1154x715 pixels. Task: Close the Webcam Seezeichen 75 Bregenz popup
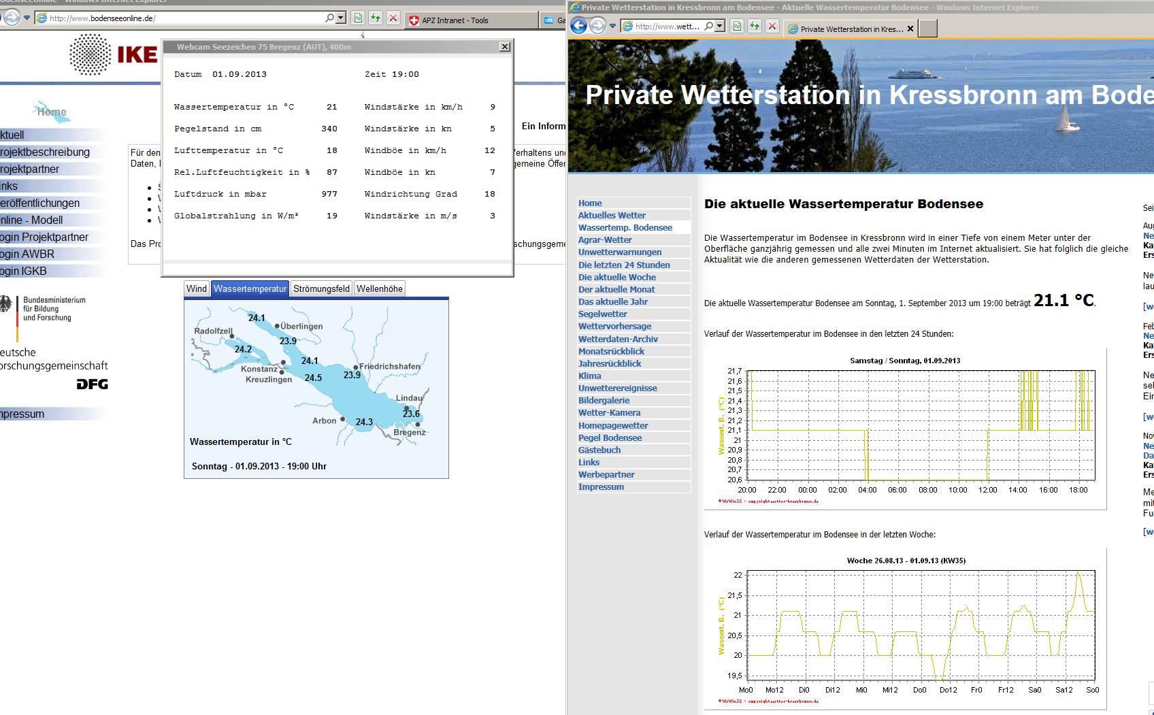504,47
